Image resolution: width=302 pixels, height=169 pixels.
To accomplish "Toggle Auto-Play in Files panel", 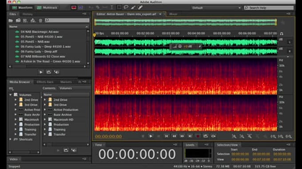I will pos(56,72).
